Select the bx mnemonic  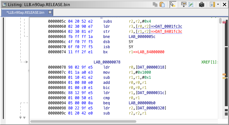tap(105, 52)
